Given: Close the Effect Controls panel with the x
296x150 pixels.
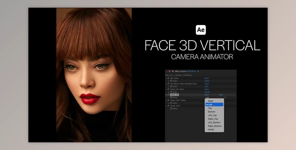Looking at the screenshot, I should 167,71.
